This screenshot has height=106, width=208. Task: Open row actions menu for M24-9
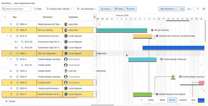[x=94, y=30]
